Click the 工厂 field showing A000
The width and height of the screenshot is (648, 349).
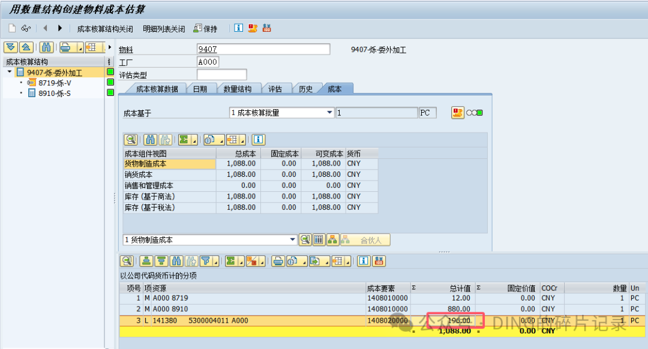point(208,62)
